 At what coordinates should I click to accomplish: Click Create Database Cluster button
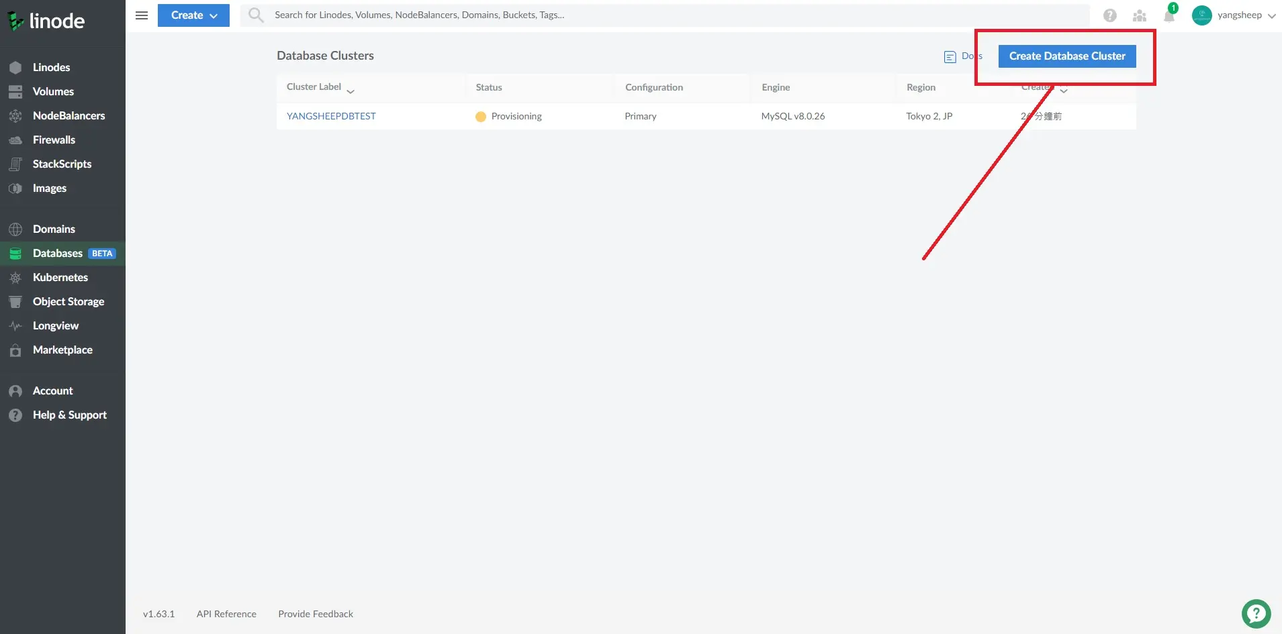[1067, 56]
